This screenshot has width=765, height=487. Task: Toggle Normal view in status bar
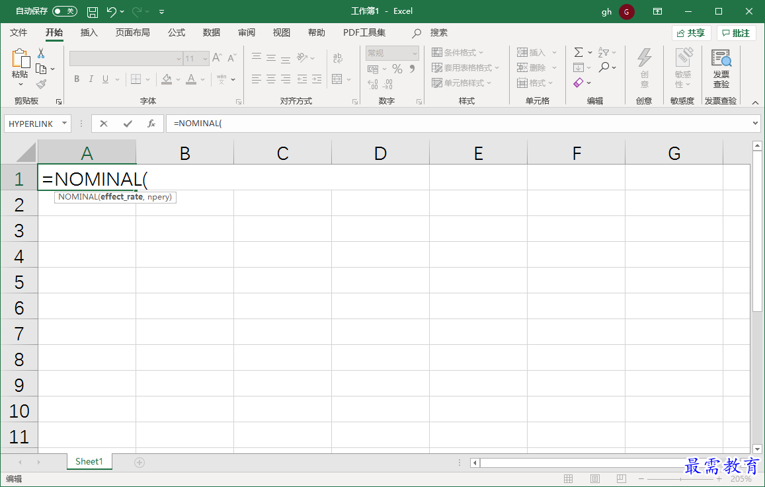pos(569,478)
